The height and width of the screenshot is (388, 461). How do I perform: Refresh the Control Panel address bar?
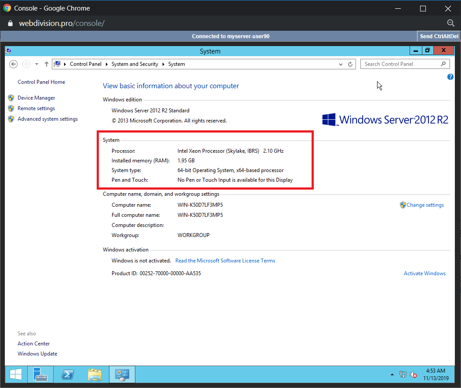pos(350,64)
